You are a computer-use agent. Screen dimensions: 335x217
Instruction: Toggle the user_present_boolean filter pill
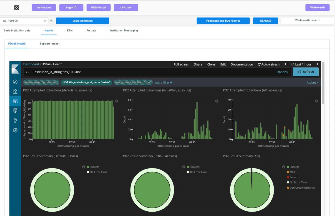pyautogui.click(x=133, y=83)
